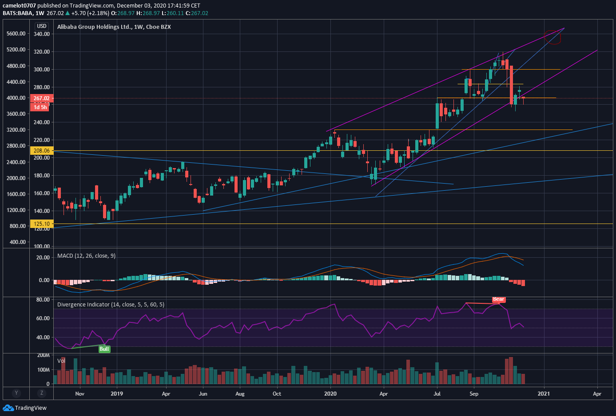The image size is (616, 416).
Task: Click the 100M volume scale label
Action: (x=44, y=370)
